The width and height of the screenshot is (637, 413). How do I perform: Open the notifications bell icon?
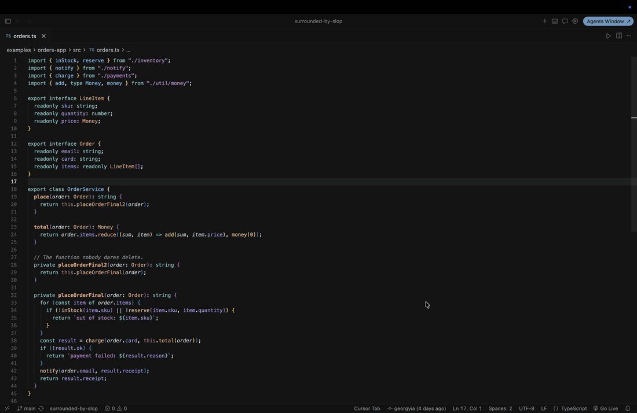point(628,408)
